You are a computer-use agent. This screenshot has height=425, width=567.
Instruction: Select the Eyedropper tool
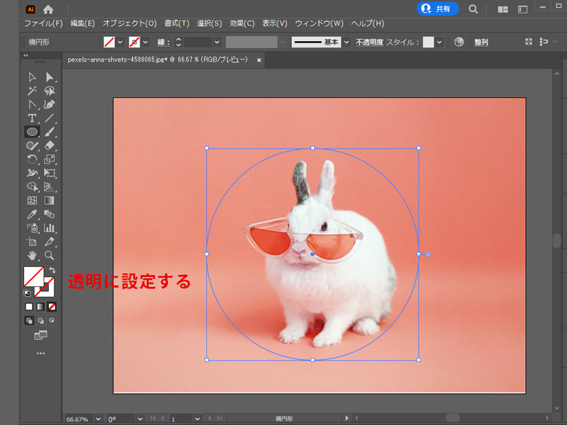pos(31,215)
